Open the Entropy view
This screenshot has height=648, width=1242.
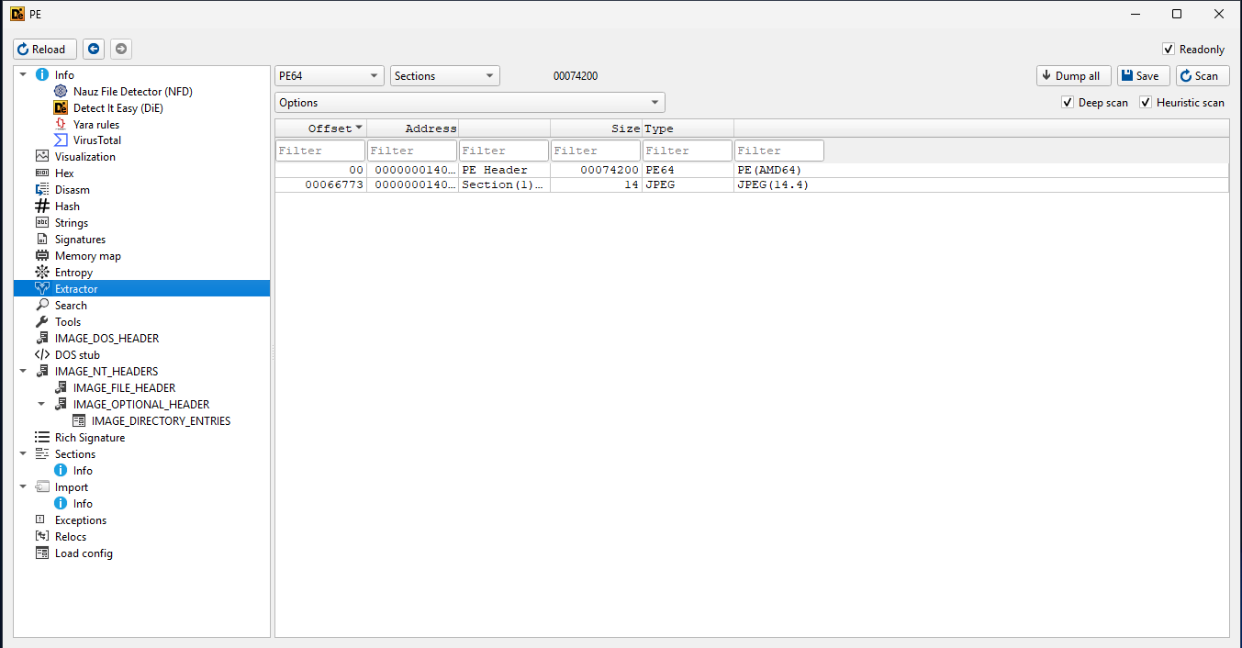(x=73, y=273)
